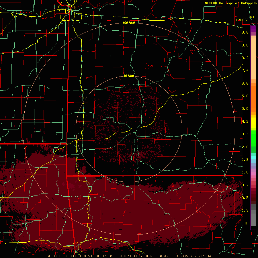Image resolution: width=258 pixels, height=258 pixels.
Task: Click the 2.6 value on the color scale
Action: [x=245, y=147]
